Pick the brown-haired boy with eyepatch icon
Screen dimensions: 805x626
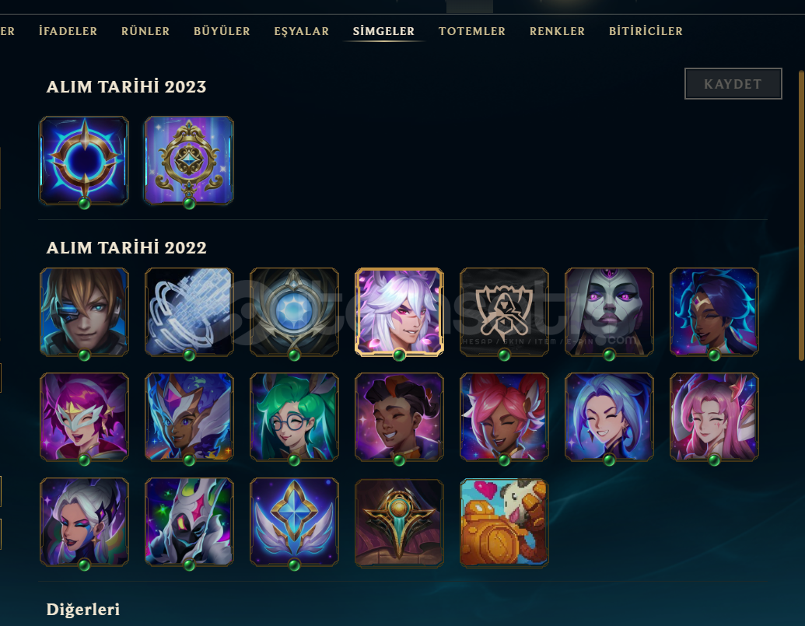pyautogui.click(x=84, y=312)
